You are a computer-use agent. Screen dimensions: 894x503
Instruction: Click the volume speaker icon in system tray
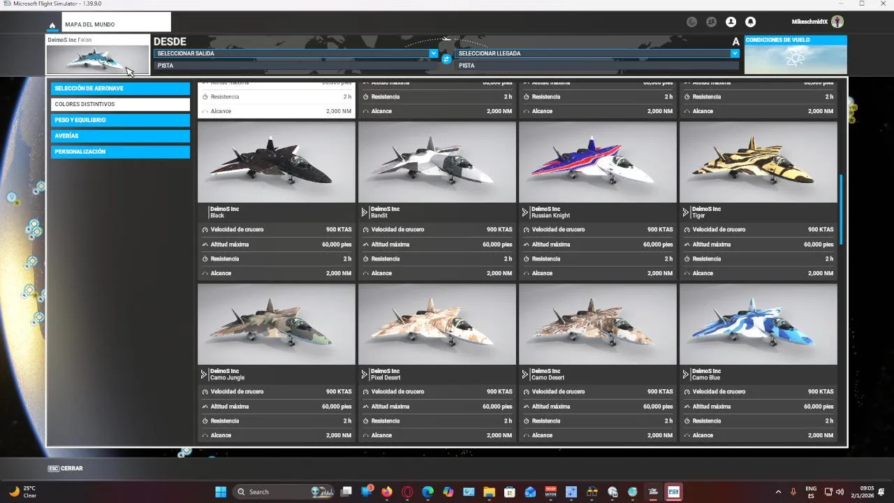pyautogui.click(x=840, y=492)
